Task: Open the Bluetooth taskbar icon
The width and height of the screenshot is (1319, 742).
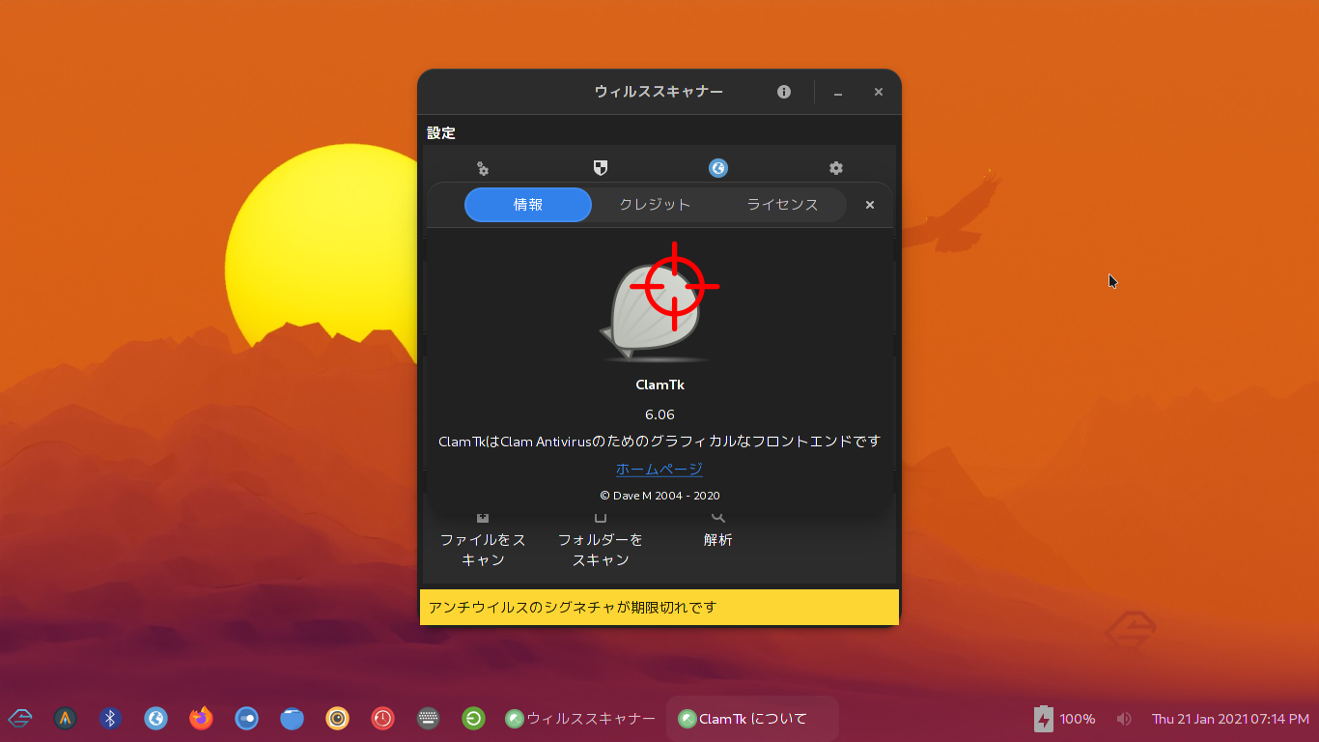Action: [x=110, y=718]
